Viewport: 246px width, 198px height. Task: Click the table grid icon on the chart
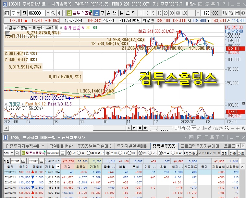[x=8, y=33]
